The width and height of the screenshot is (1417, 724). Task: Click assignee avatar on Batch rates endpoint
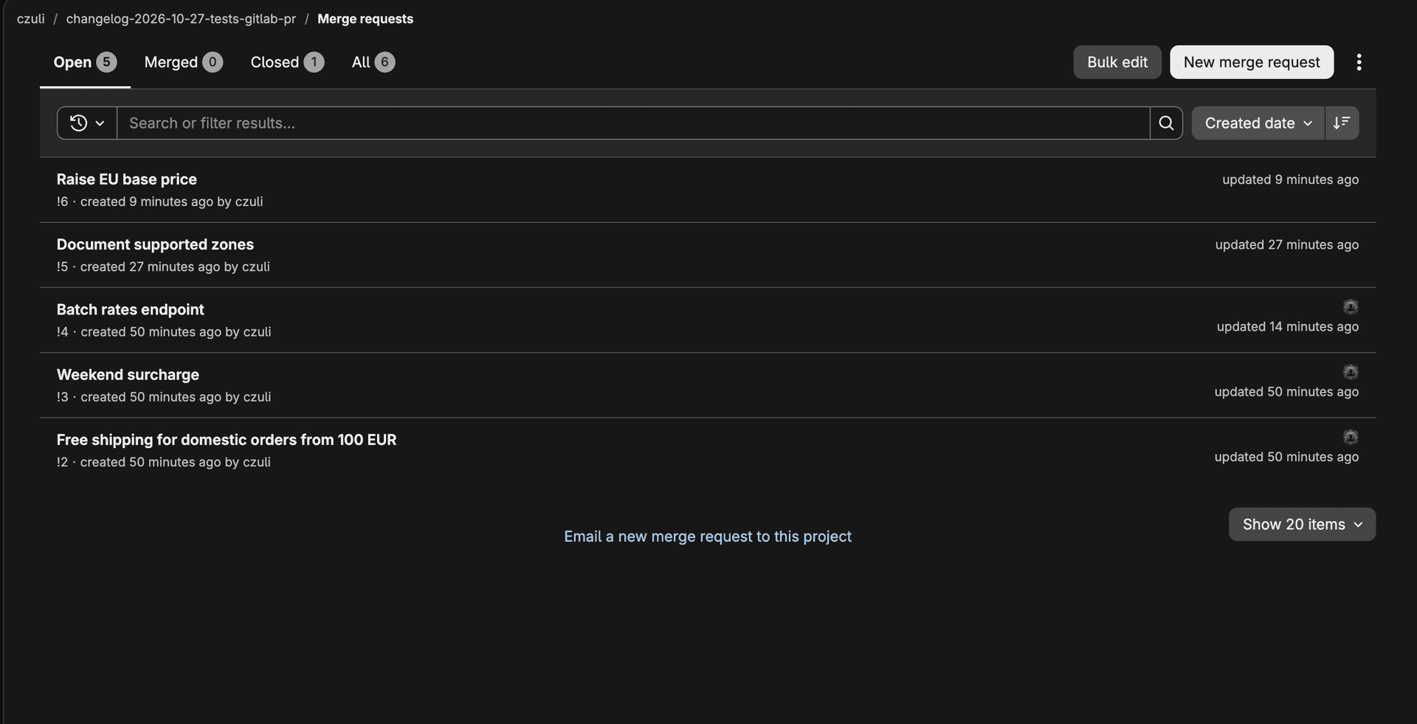tap(1351, 307)
